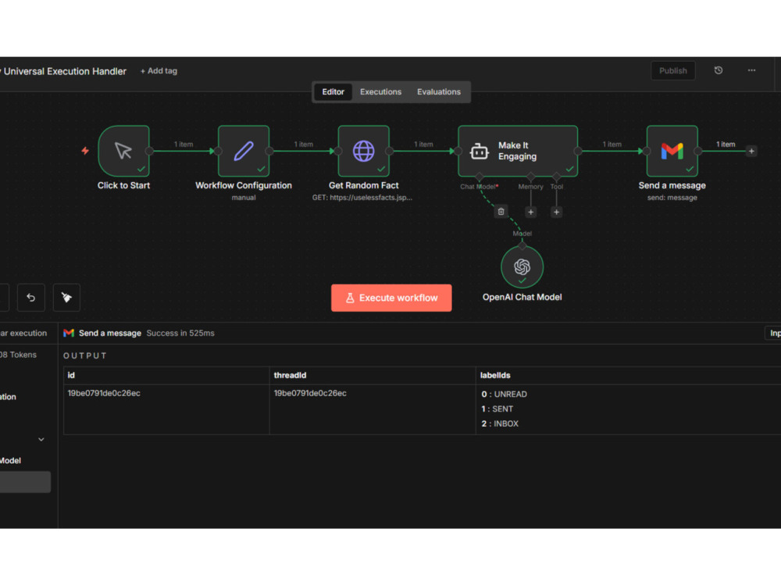The image size is (781, 586).
Task: Click the Send a message output title
Action: click(109, 333)
